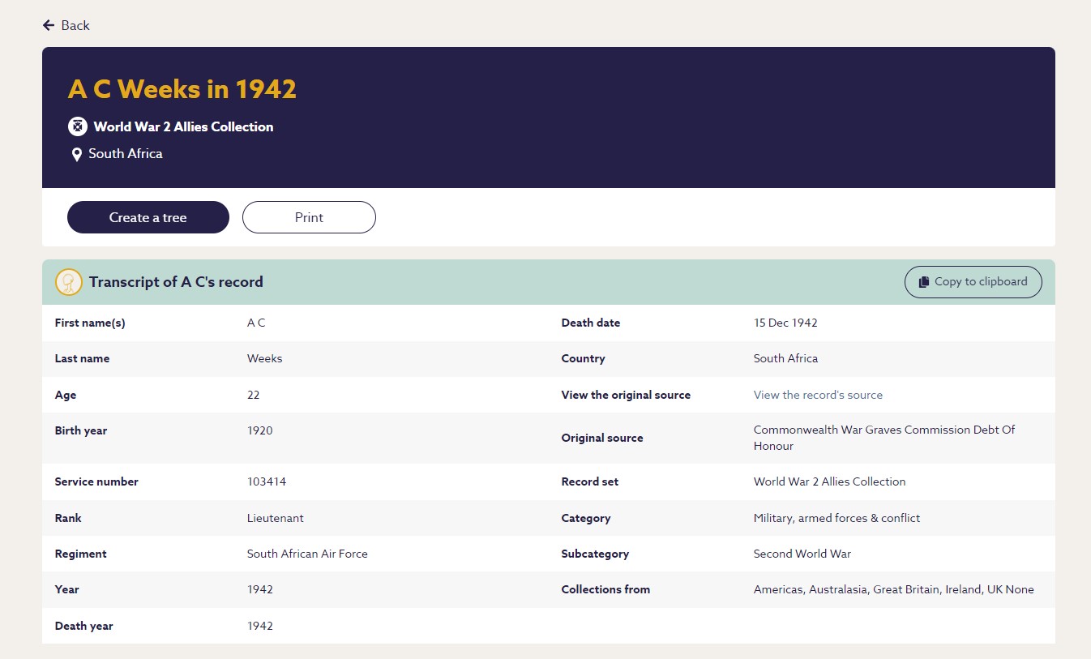The height and width of the screenshot is (659, 1091).
Task: Click the first name value A C
Action: 256,323
